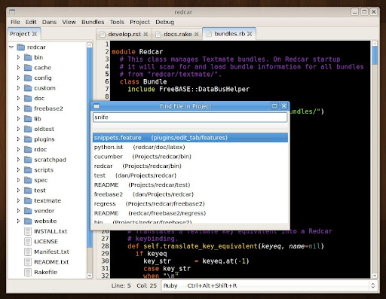Image resolution: width=386 pixels, height=299 pixels.
Task: Close the Project panel tab
Action: [35, 34]
